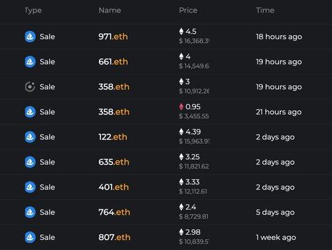Click the gray marketplace icon for 358.eth
Viewport: 332px width, 250px height.
30,87
